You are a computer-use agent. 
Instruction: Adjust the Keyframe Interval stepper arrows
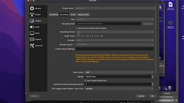[x=152, y=84]
